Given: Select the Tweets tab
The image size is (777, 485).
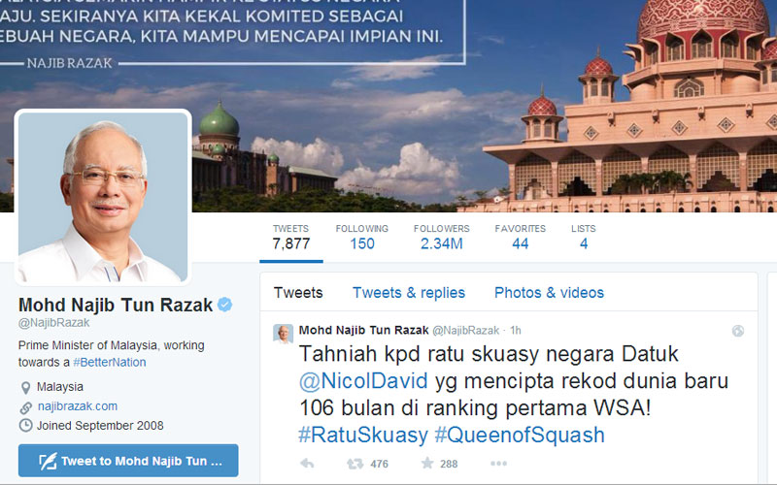Looking at the screenshot, I should coord(298,293).
